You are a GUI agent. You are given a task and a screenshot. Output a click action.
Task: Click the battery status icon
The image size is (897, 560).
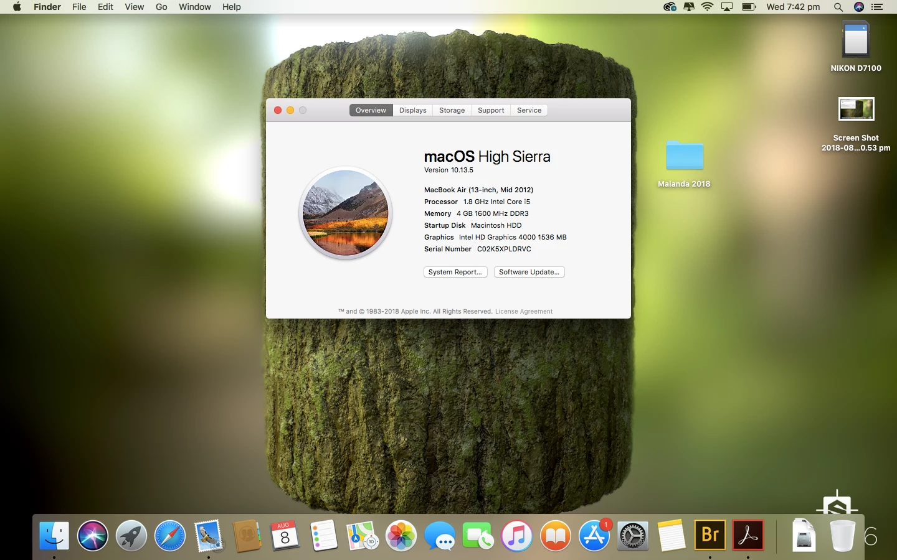(x=749, y=7)
